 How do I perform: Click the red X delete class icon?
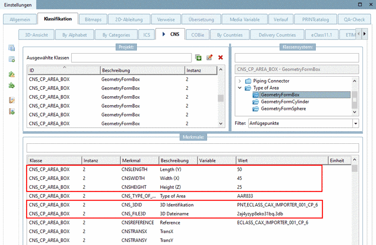220,58
